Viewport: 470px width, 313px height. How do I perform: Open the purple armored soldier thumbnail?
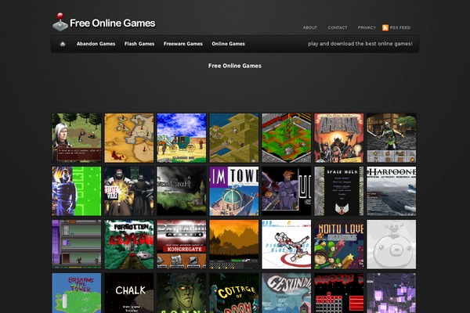pos(287,191)
